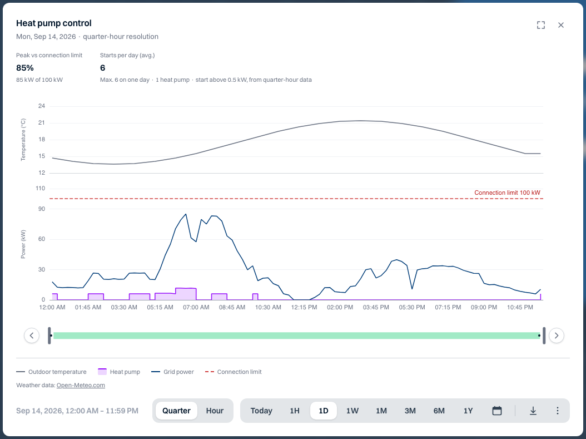Open the more options menu

point(558,411)
